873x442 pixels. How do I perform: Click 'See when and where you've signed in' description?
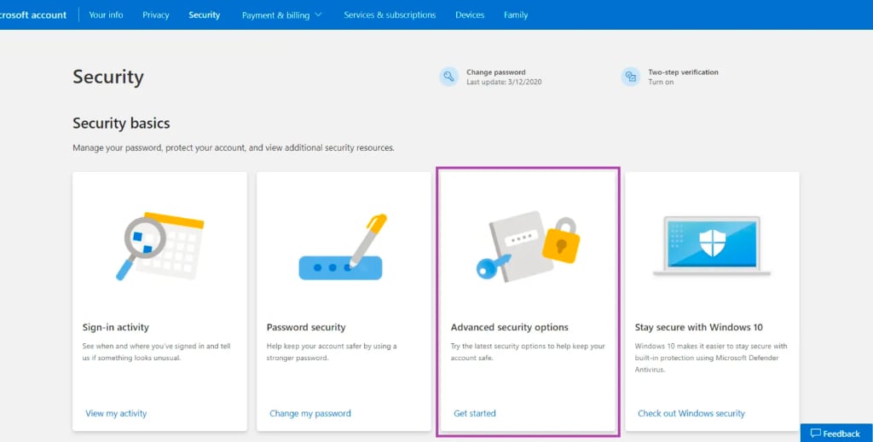pos(157,352)
